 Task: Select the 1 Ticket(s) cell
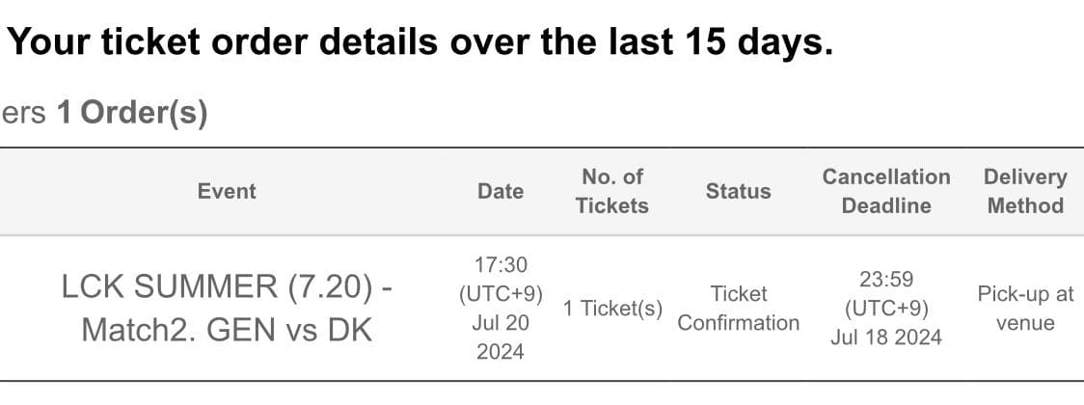tap(612, 309)
